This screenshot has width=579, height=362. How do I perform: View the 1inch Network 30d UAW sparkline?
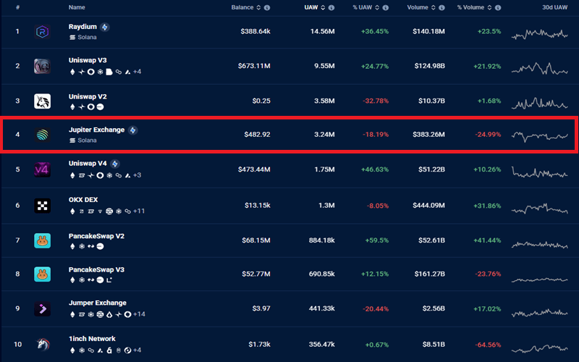(x=539, y=349)
